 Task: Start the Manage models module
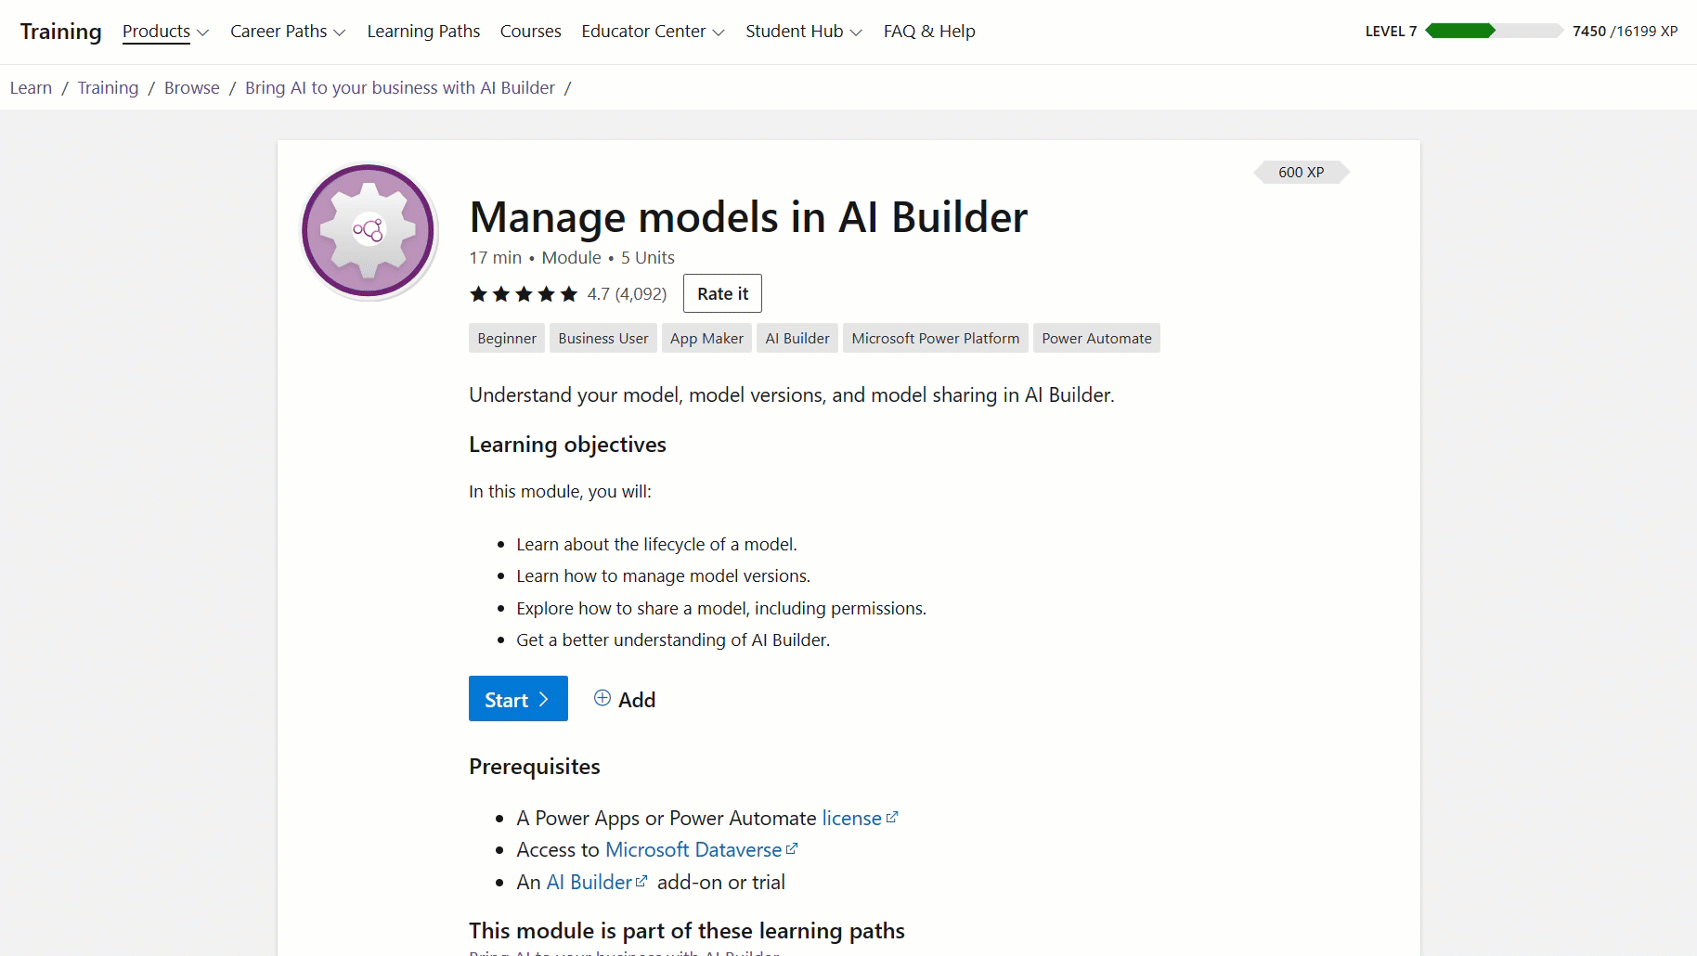click(517, 698)
